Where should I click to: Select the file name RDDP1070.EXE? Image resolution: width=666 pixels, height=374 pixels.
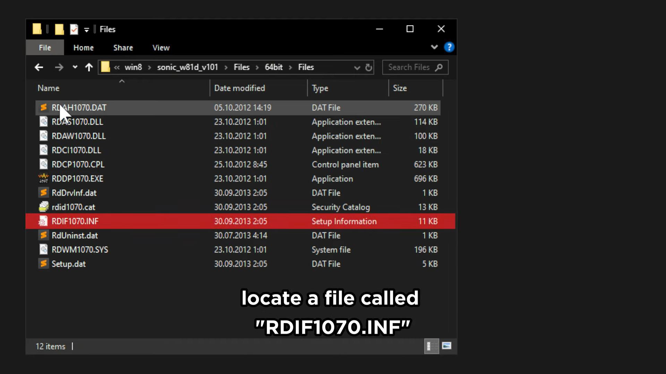click(77, 179)
